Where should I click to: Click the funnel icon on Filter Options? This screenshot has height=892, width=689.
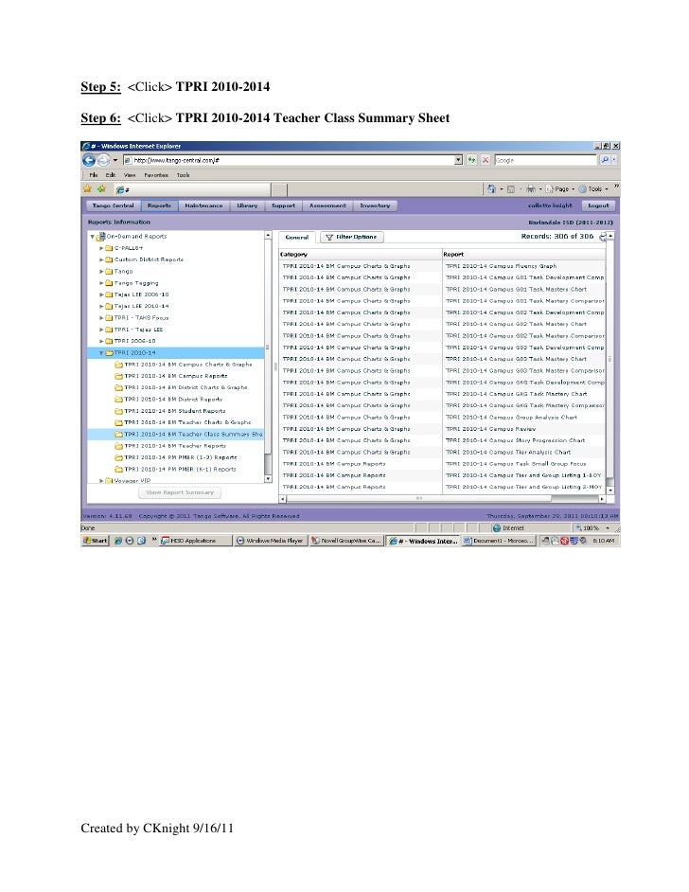pyautogui.click(x=328, y=238)
